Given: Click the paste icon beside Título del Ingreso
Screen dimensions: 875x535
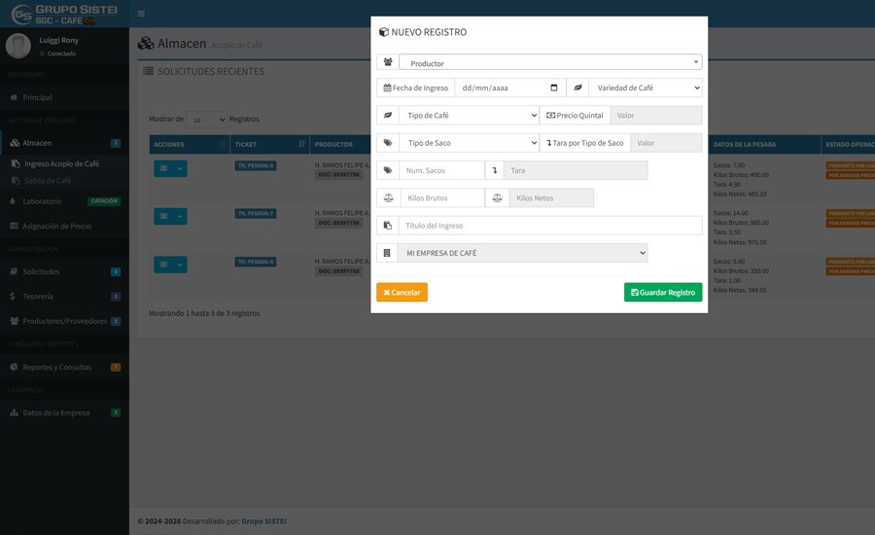Looking at the screenshot, I should click(387, 226).
